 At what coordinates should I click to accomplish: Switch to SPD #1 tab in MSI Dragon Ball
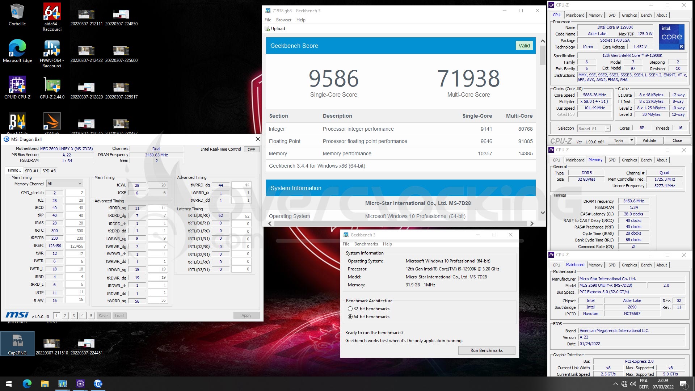point(31,171)
